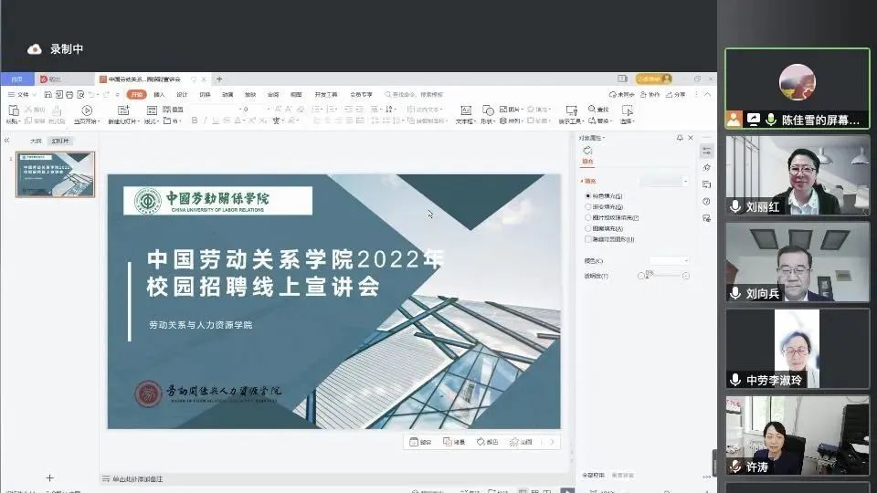Toggle Bold text formatting
The height and width of the screenshot is (493, 877).
[x=194, y=121]
